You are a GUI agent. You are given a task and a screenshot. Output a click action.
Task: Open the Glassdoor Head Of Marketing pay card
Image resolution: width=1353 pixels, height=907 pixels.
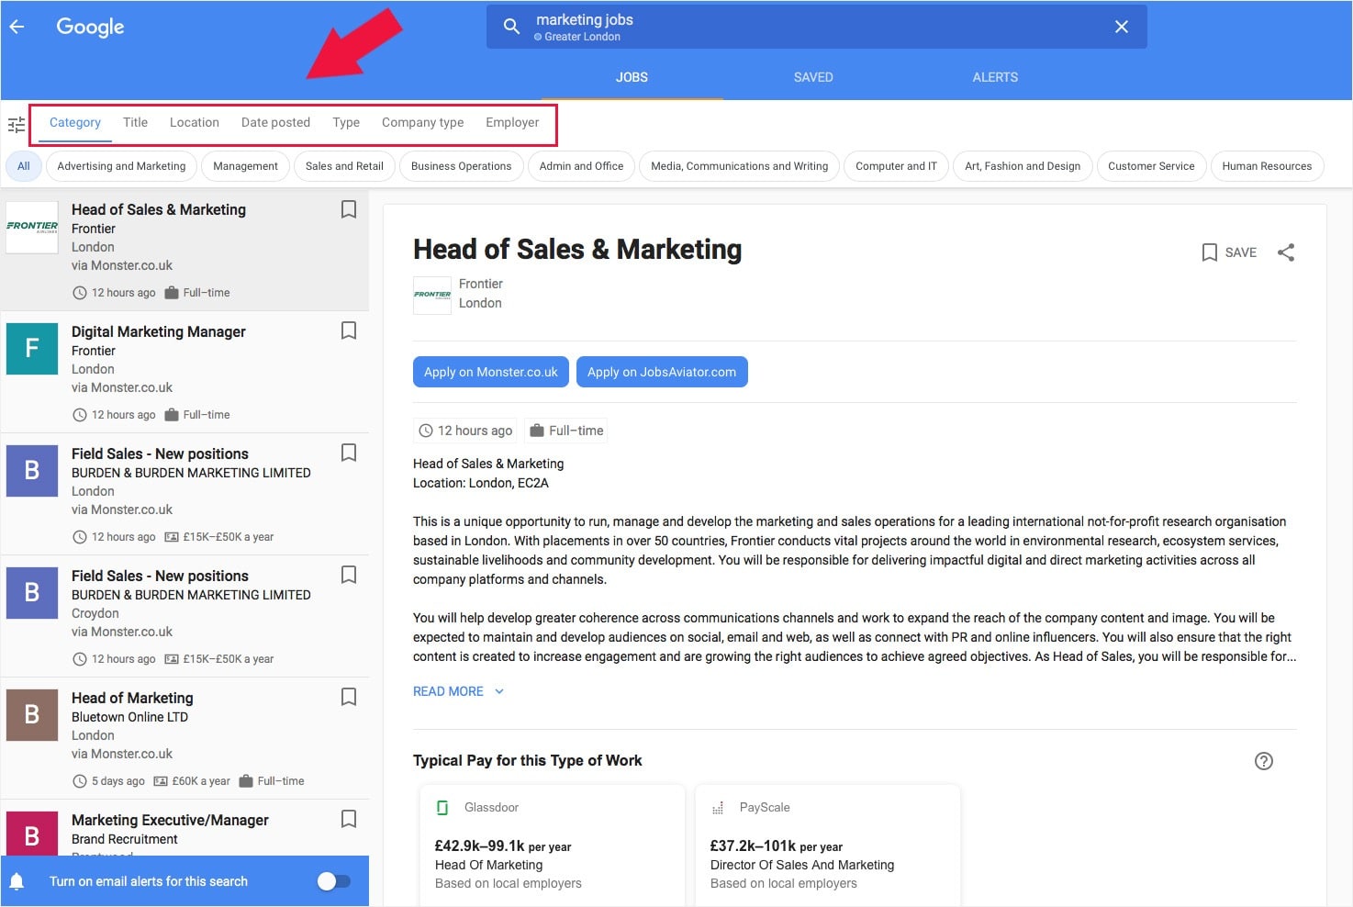552,845
